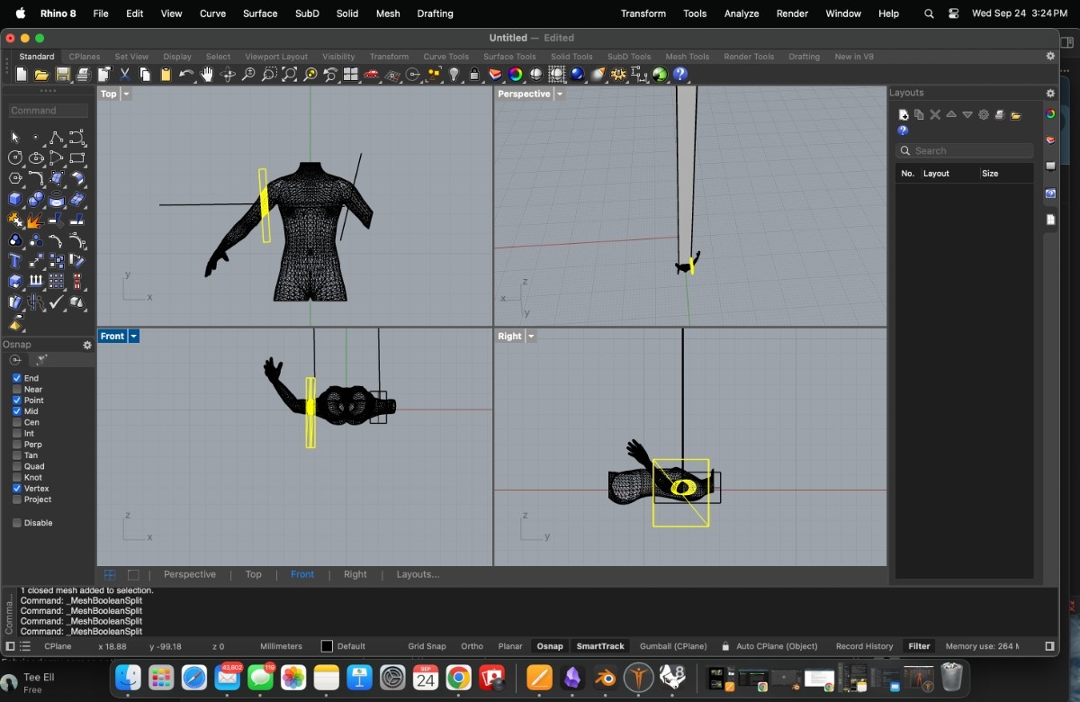This screenshot has width=1080, height=702.
Task: Select the Box solid tool in sidebar
Action: tap(15, 200)
